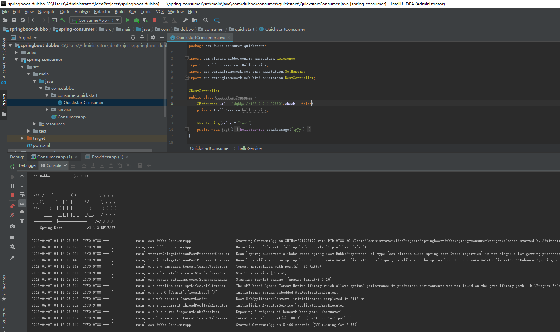The height and width of the screenshot is (332, 560).
Task: Open the ConsumerApp run configuration dropdown
Action: [x=95, y=20]
